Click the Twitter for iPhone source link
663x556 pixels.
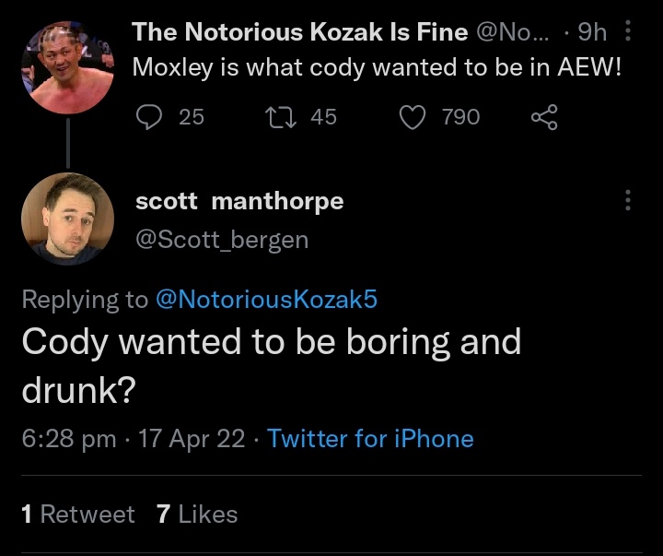370,438
